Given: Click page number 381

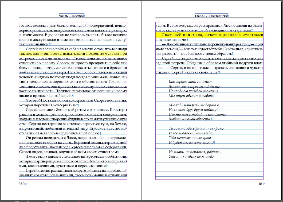Looking at the screenshot, I should click(261, 184).
